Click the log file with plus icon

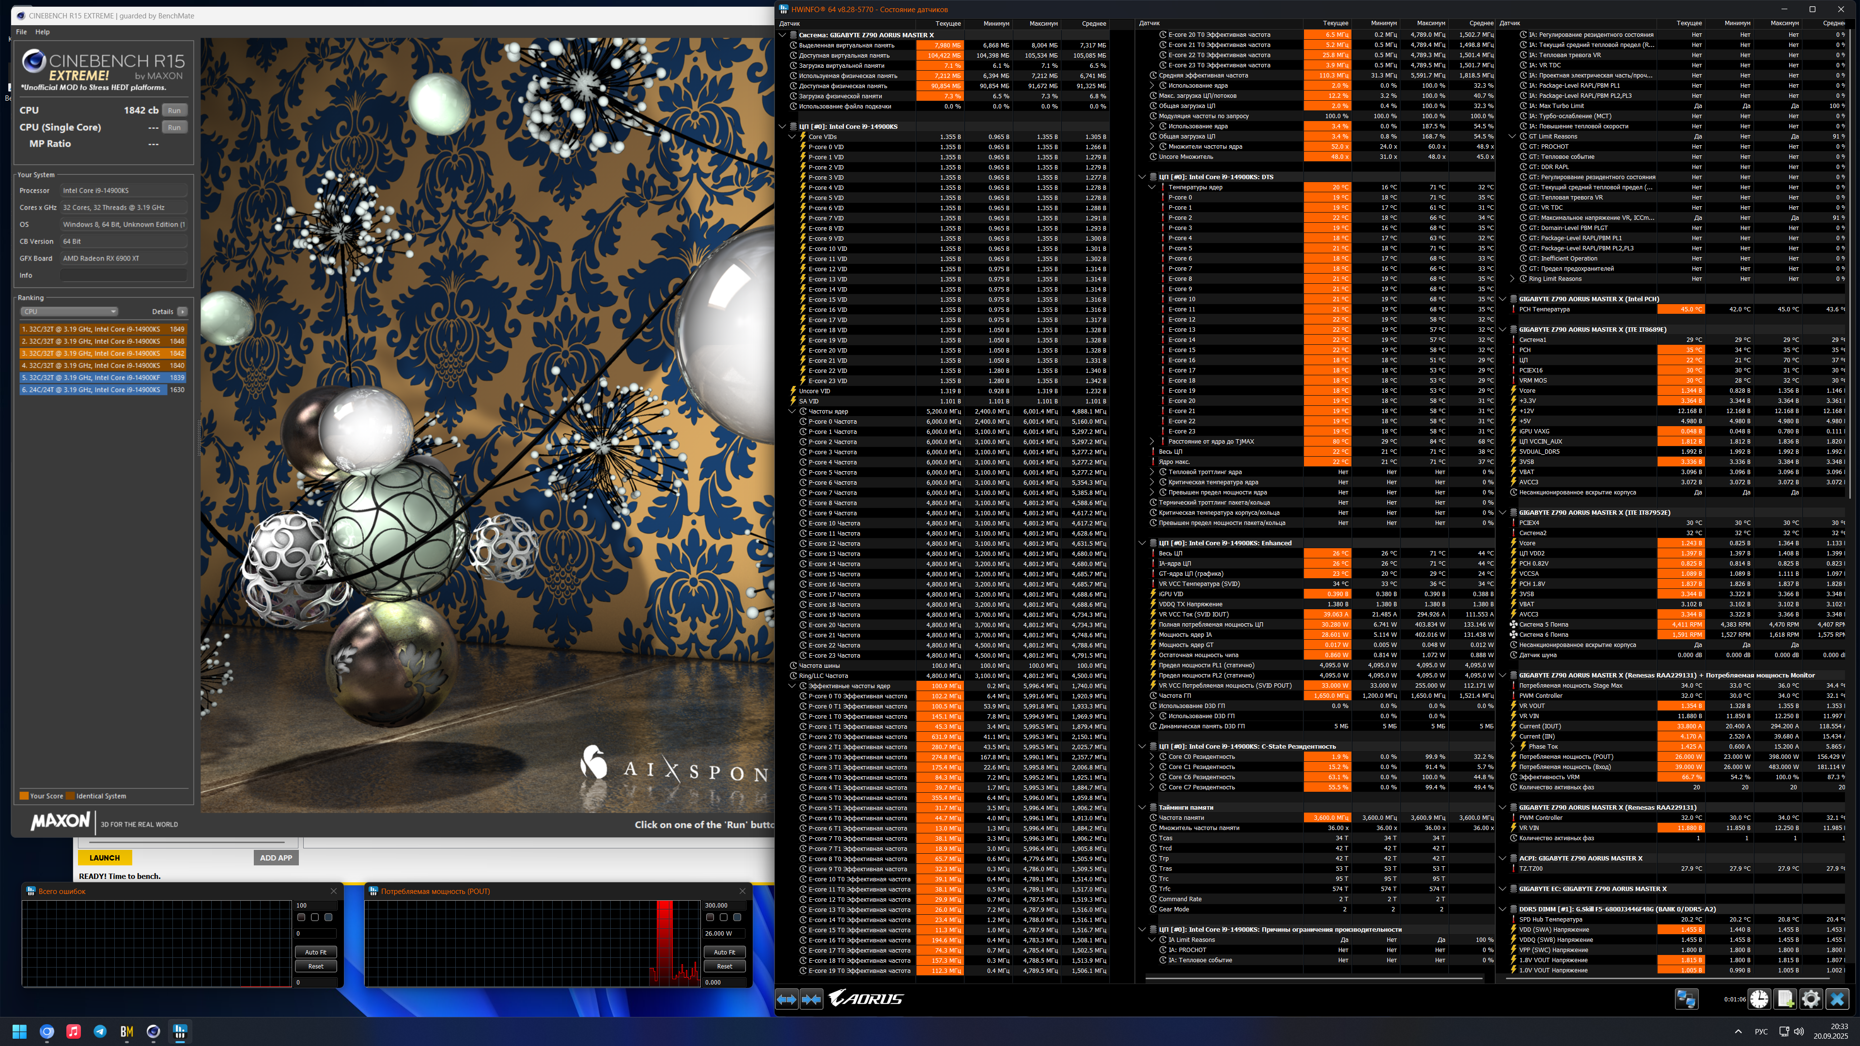(x=1785, y=999)
